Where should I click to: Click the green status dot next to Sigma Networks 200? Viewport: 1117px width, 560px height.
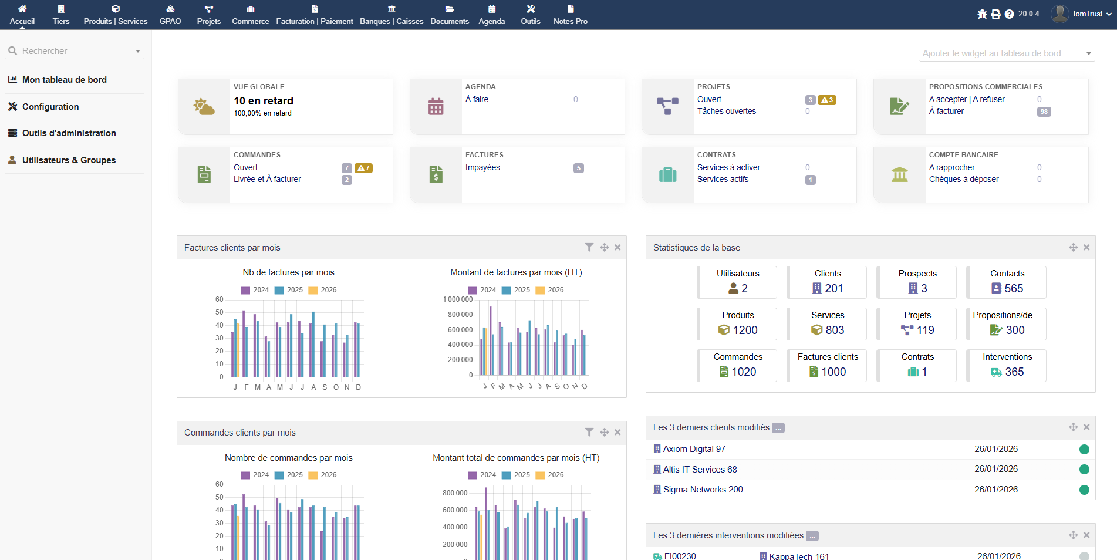(x=1085, y=489)
